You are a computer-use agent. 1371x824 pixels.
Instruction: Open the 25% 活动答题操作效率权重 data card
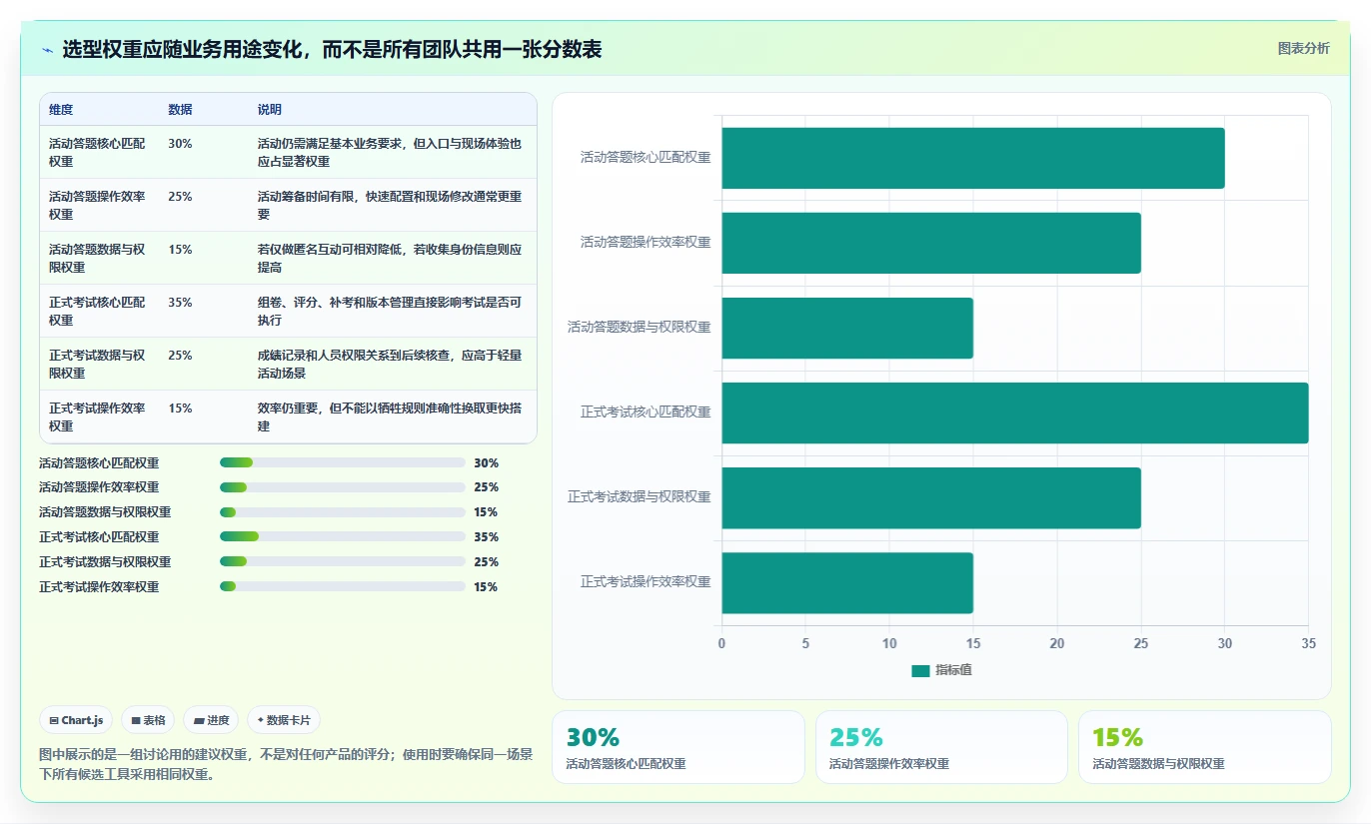click(x=941, y=747)
